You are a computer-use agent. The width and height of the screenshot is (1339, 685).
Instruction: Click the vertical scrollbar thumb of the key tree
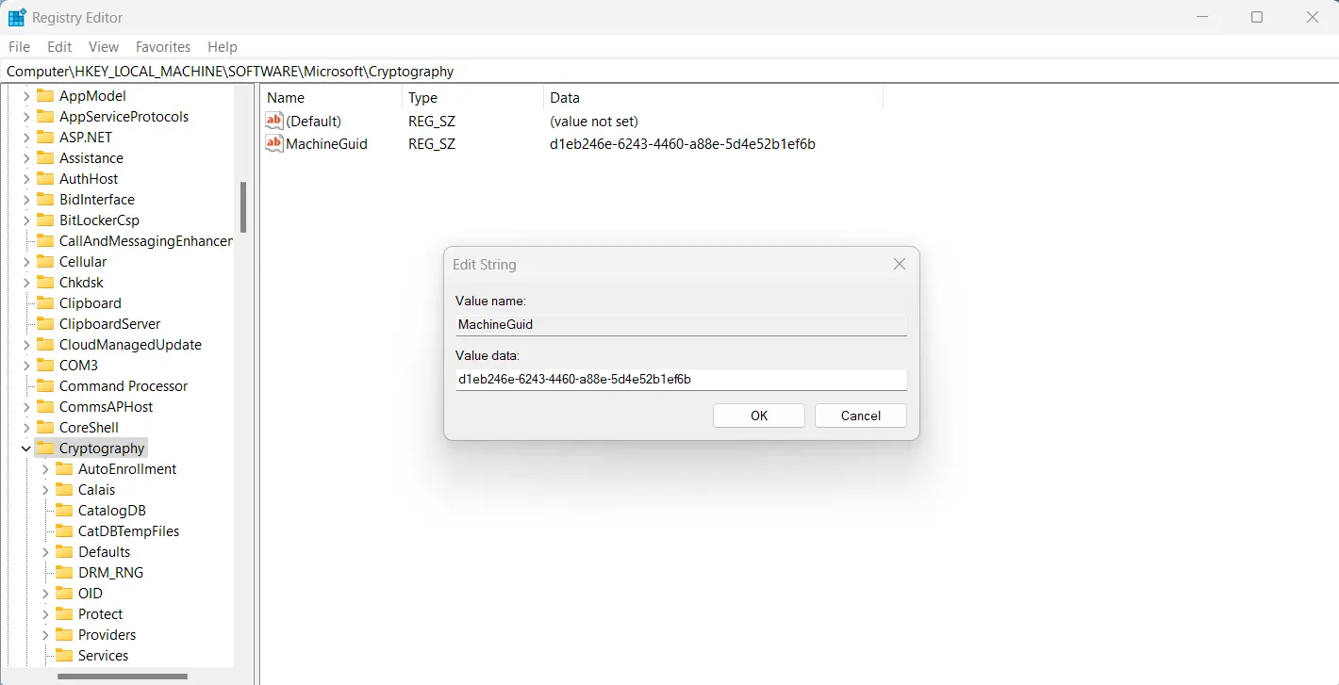243,207
